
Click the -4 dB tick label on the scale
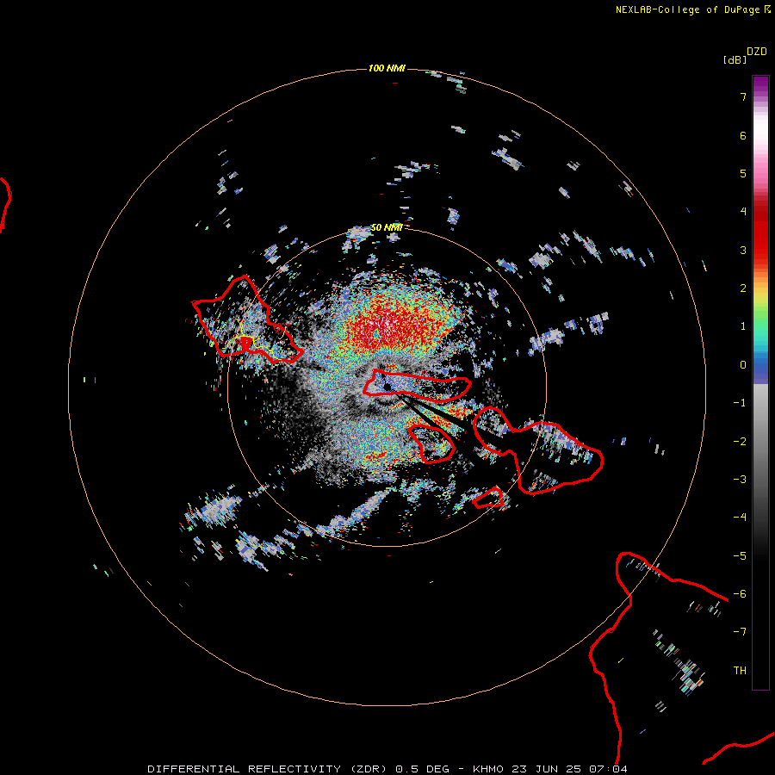pos(740,517)
